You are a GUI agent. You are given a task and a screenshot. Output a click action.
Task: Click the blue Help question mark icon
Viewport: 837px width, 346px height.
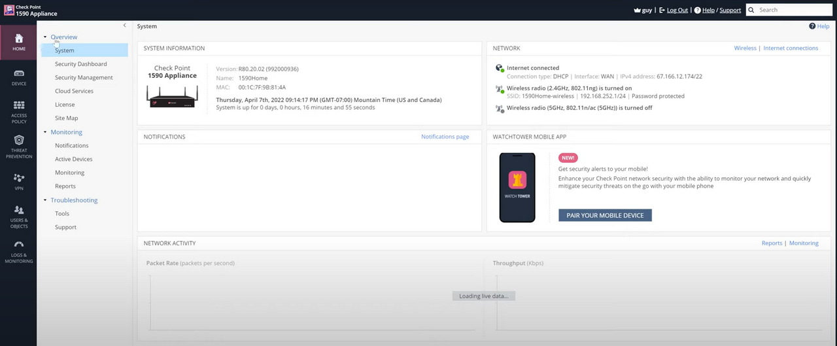coord(812,26)
